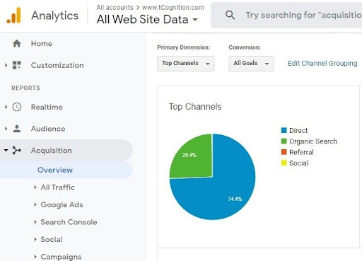Expand the Google Ads submenu arrow
Viewport: 362px width, 261px height.
click(x=35, y=204)
